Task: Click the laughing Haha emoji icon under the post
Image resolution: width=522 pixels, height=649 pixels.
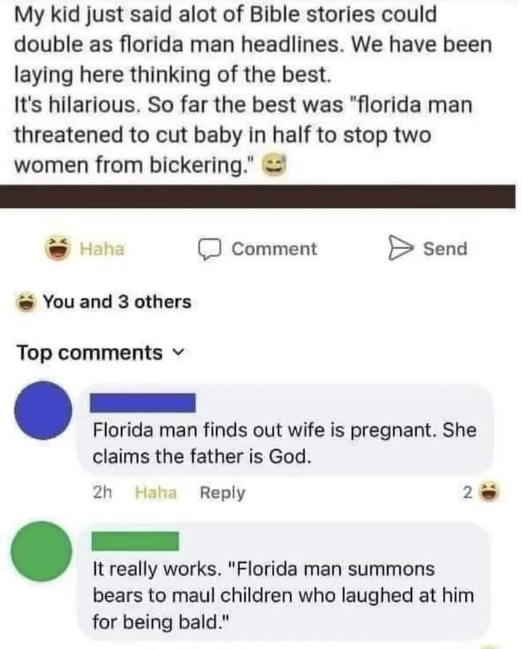Action: (60, 248)
